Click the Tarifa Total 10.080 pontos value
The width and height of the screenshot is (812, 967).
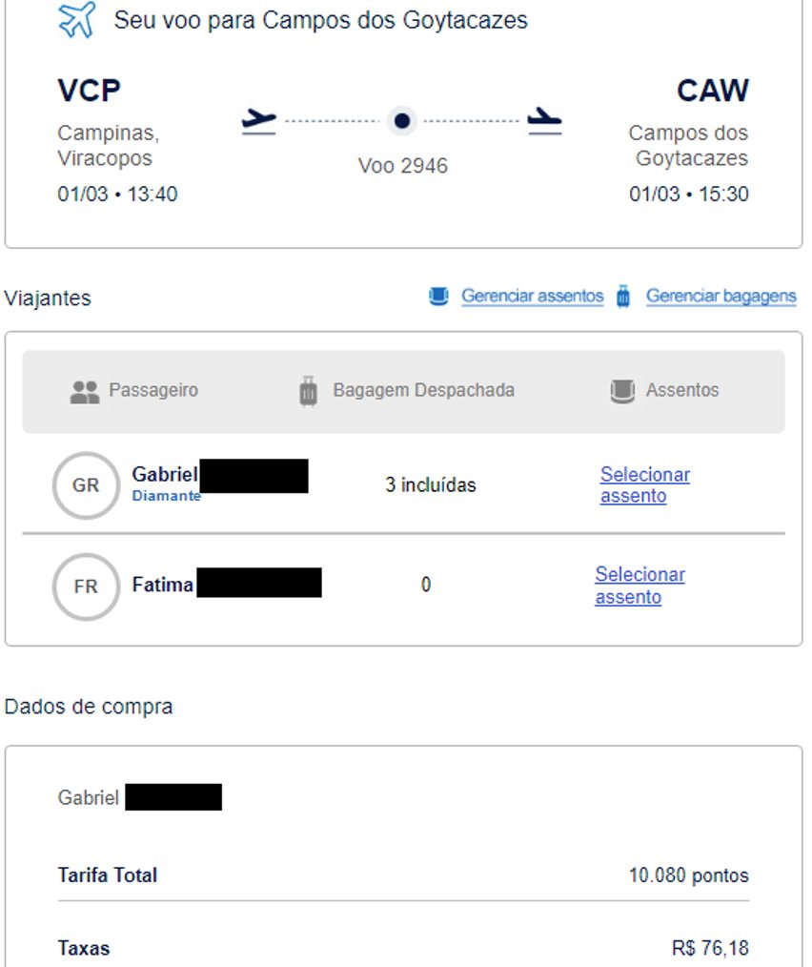click(688, 875)
